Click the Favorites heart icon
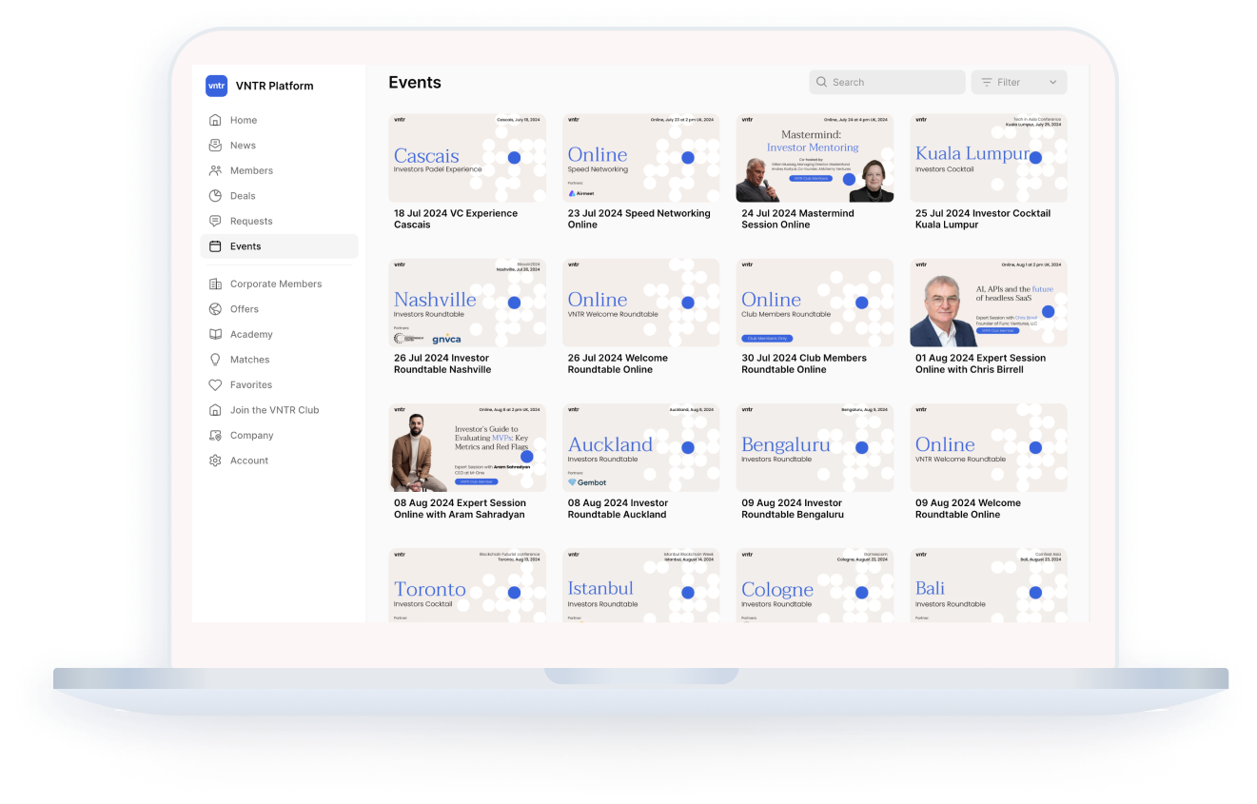Image resolution: width=1257 pixels, height=804 pixels. point(215,384)
